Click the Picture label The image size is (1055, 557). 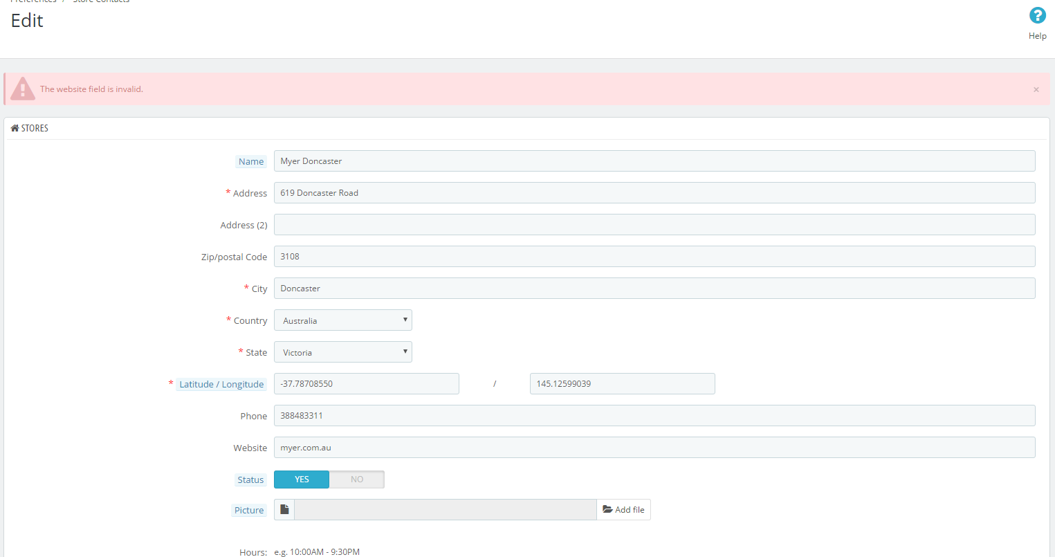pos(249,510)
